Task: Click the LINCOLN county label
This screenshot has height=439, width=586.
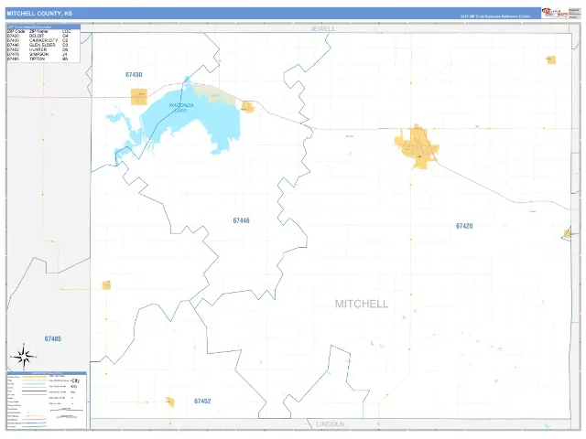Action: (x=330, y=424)
